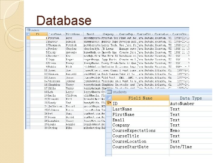Select the students datasheet tab
This screenshot has height=163, width=217.
(x=33, y=30)
